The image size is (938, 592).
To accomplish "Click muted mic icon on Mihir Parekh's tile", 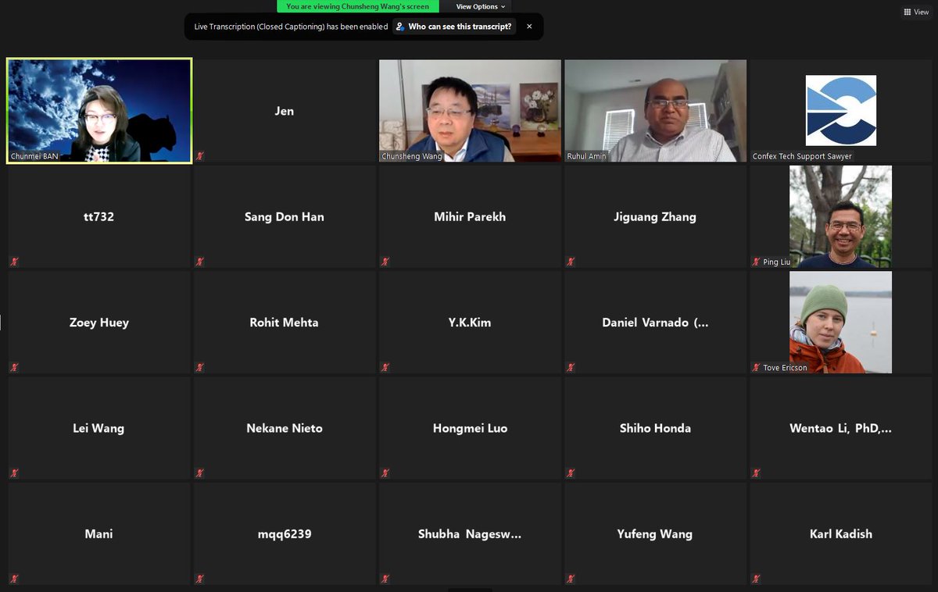I will 385,262.
